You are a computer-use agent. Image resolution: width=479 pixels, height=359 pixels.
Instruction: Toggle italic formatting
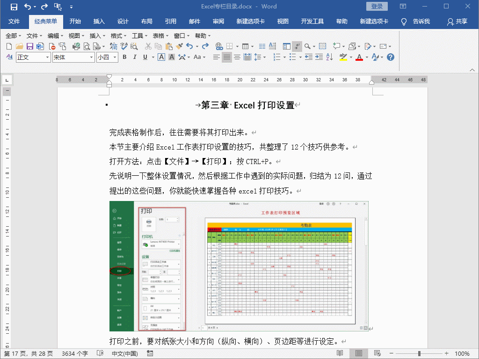pos(134,57)
